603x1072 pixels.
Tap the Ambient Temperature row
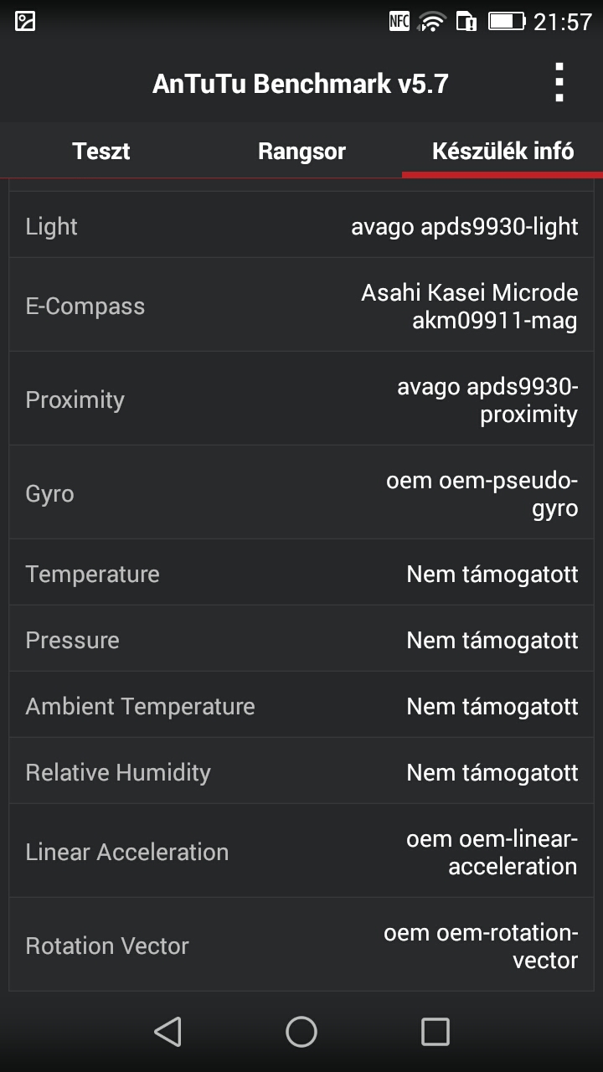[301, 706]
